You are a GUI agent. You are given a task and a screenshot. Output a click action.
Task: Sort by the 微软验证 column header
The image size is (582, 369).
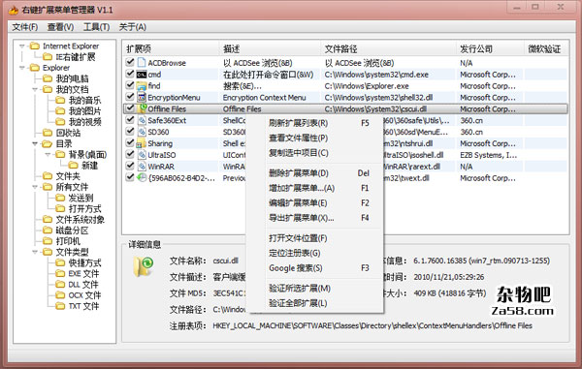click(x=545, y=48)
